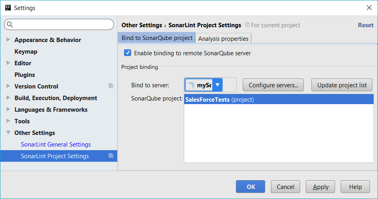
Task: Open SonarLint General Settings
Action: tap(56, 144)
